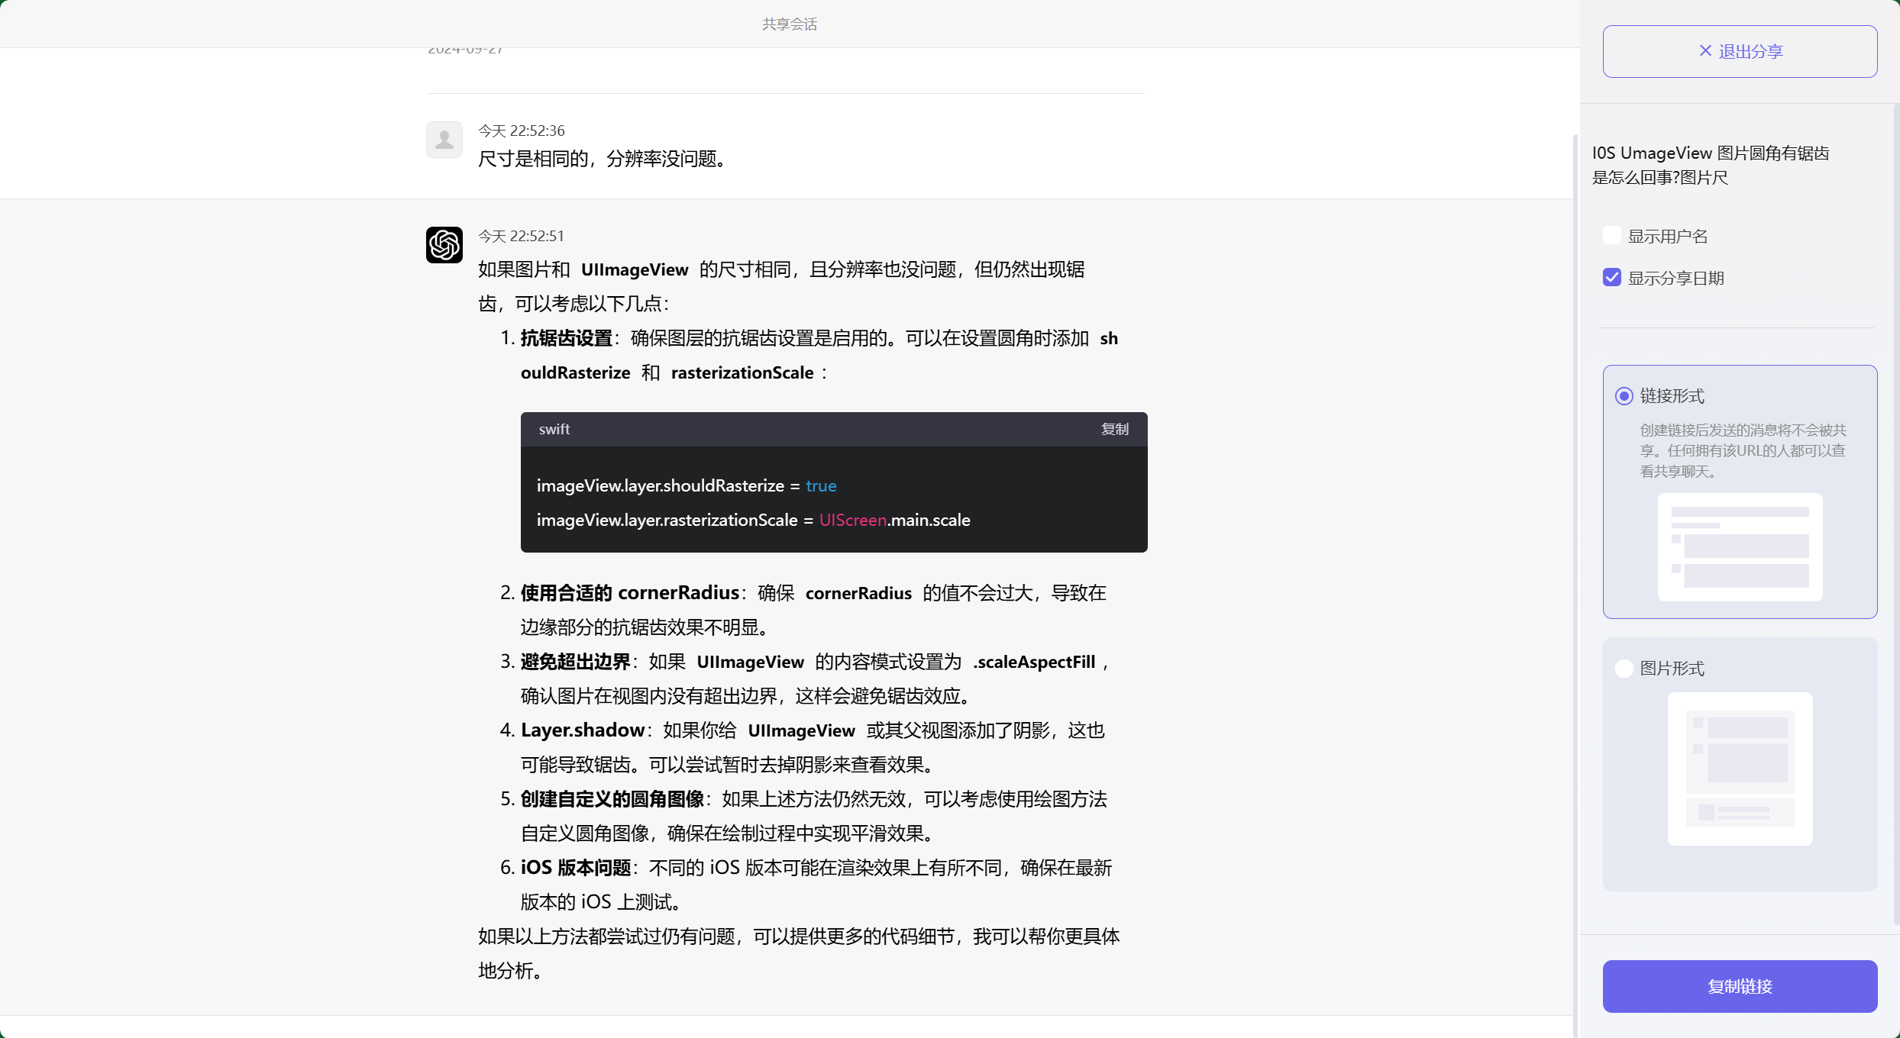Click the 退出分享 button

click(1740, 50)
